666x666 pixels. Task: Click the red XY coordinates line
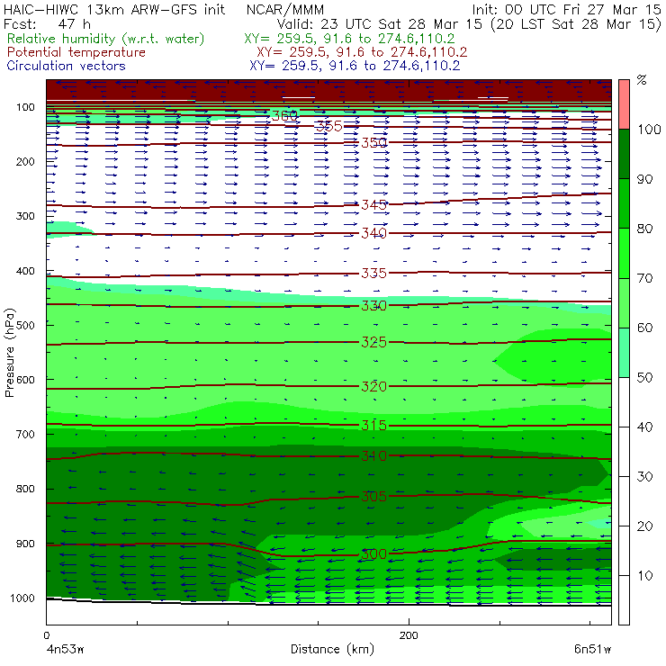362,52
